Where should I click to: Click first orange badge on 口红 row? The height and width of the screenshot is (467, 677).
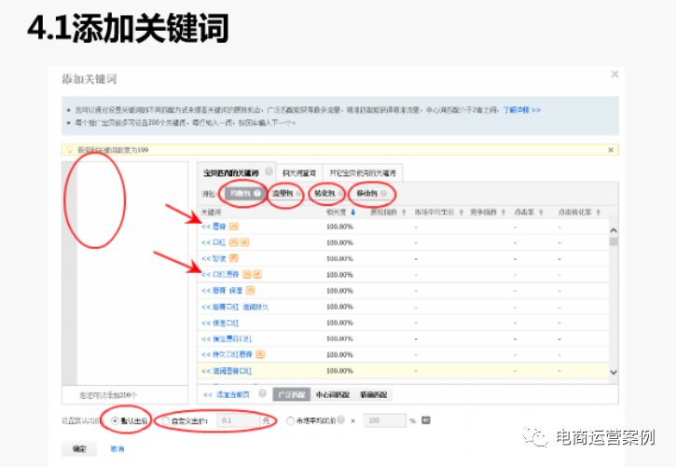point(233,242)
